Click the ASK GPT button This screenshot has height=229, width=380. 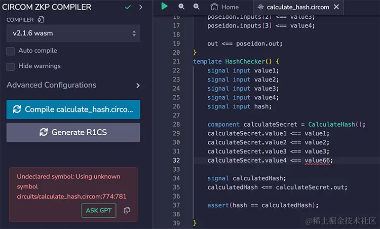(x=99, y=211)
